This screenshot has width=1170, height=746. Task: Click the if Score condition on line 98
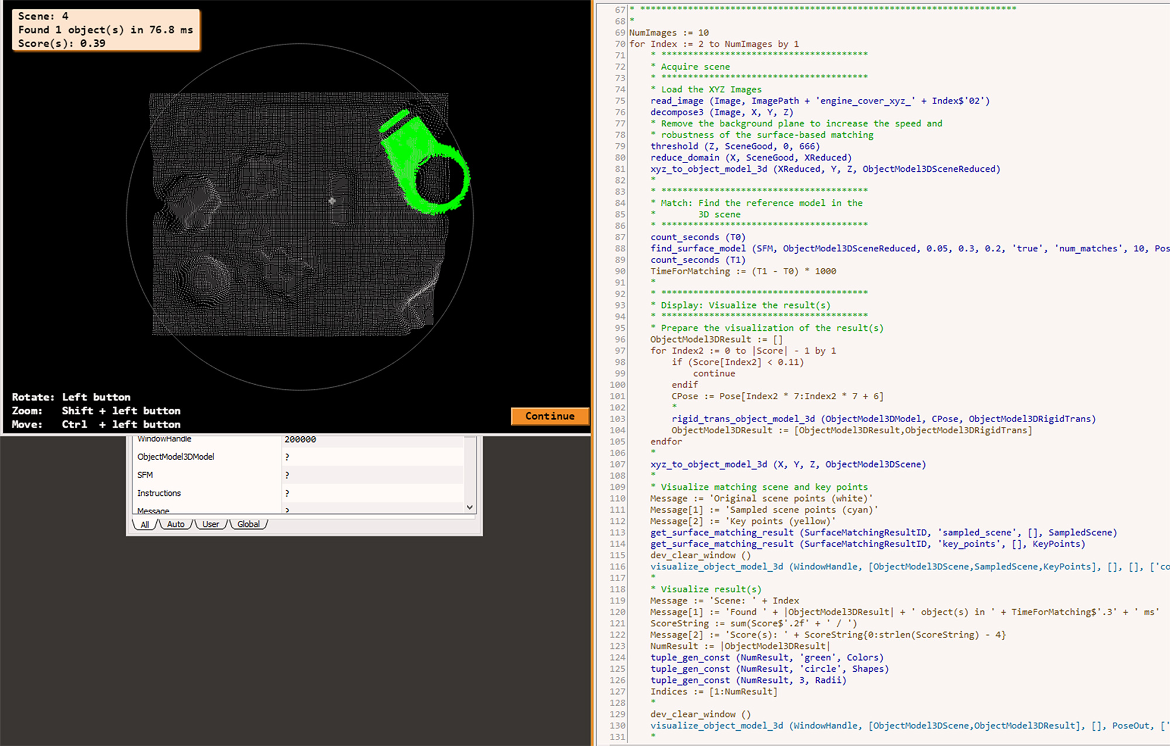(737, 362)
